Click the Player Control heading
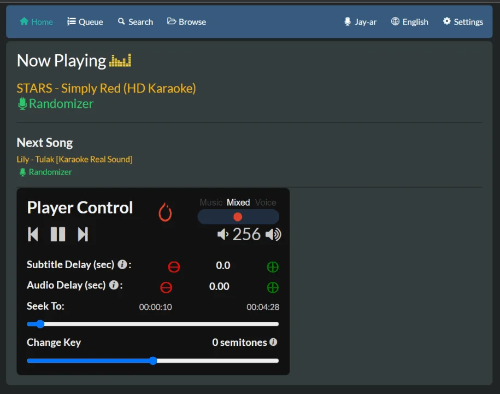 (x=80, y=207)
